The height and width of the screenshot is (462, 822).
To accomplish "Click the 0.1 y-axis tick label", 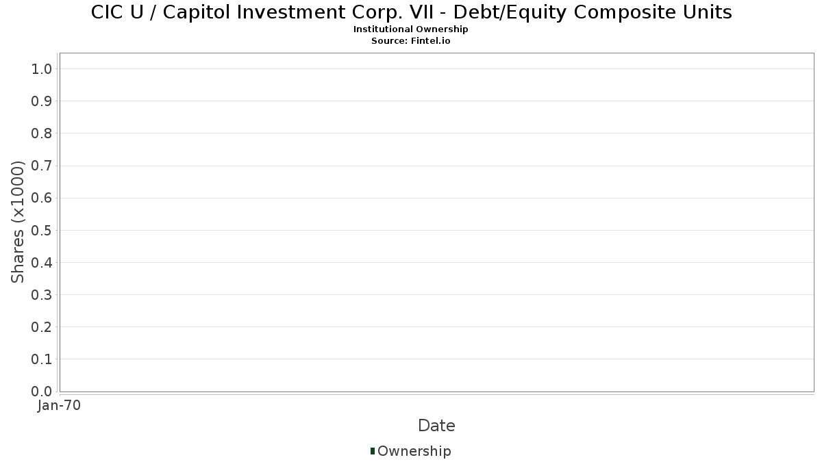I will (x=42, y=359).
